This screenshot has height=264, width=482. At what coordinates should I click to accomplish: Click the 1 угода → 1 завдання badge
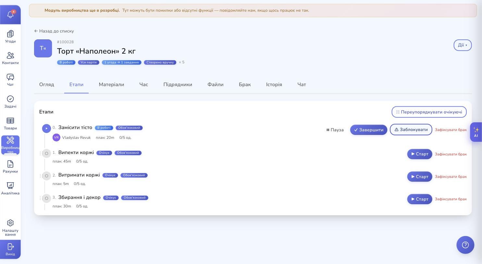click(122, 62)
